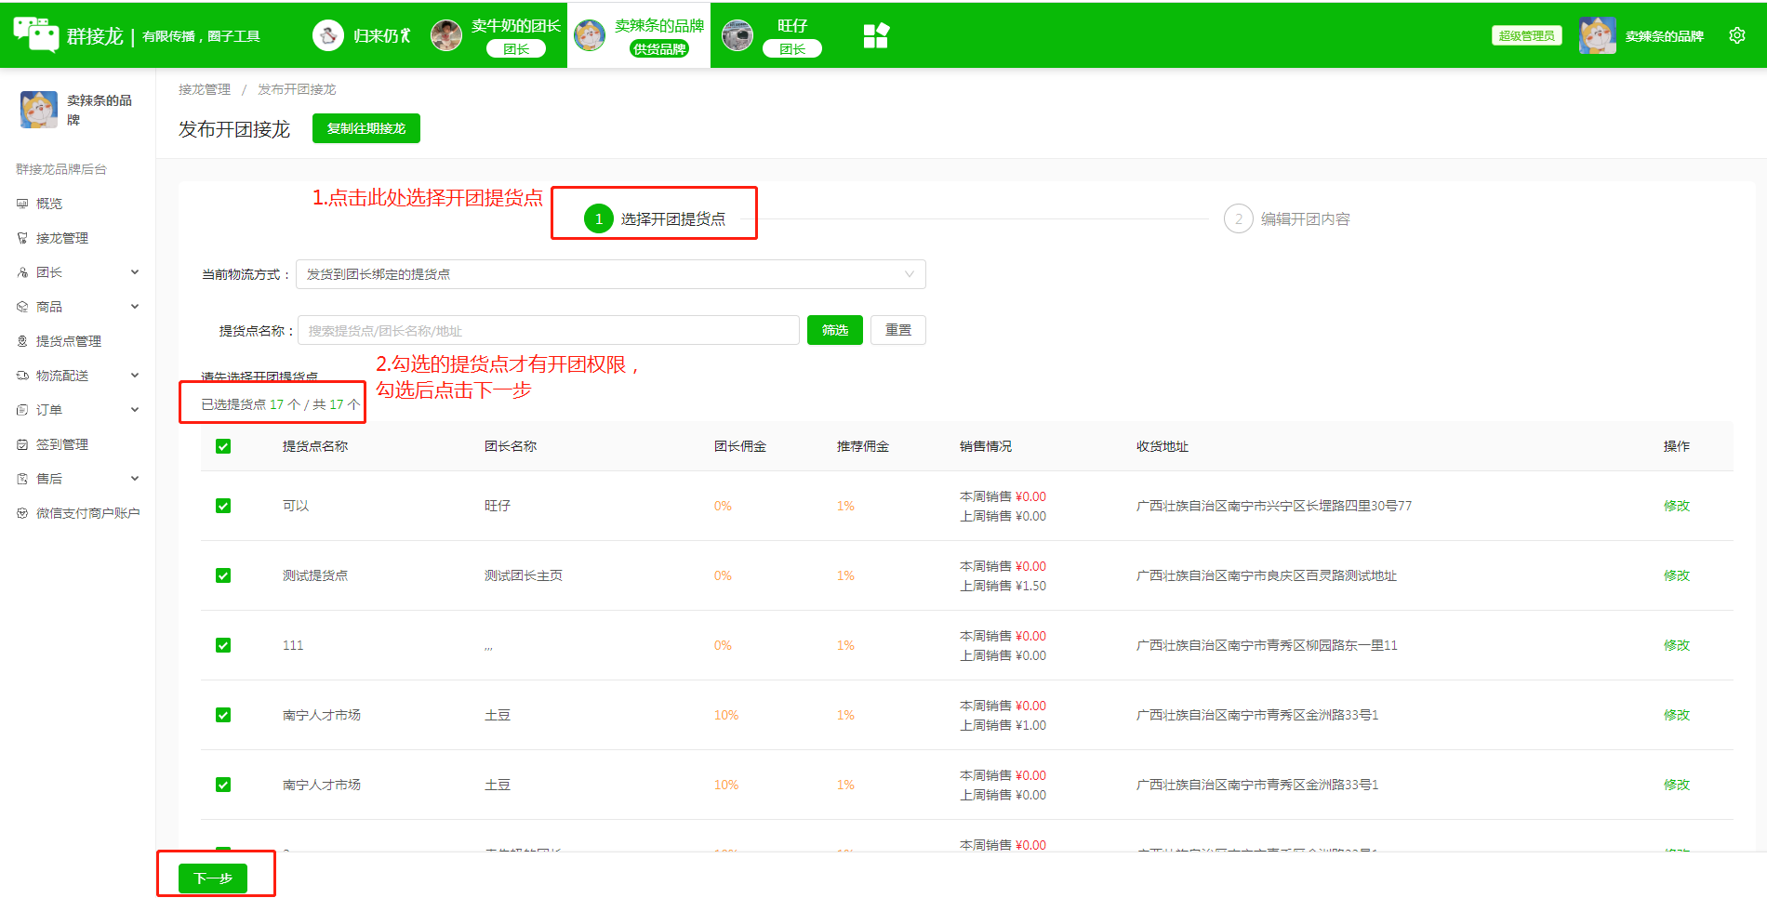This screenshot has width=1767, height=898.
Task: Click the user avatar beside 超级管理员
Action: click(1597, 35)
